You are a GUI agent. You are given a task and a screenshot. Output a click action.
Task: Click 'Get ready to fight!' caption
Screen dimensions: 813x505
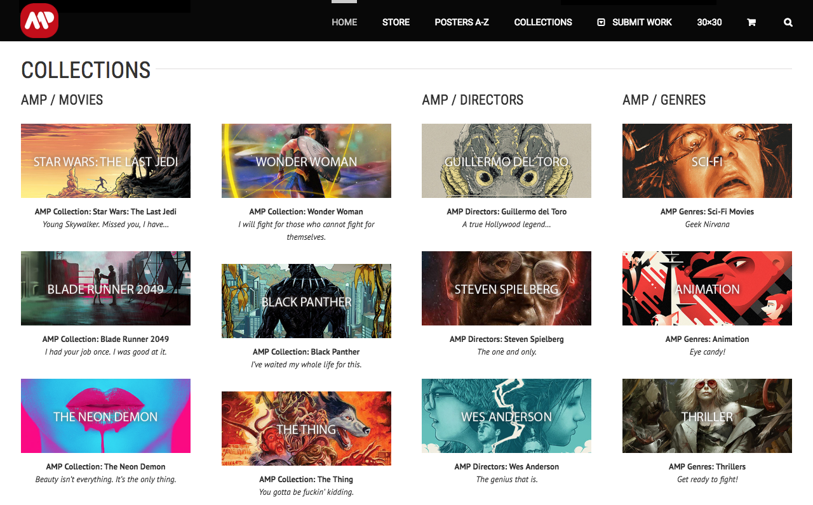pyautogui.click(x=707, y=480)
